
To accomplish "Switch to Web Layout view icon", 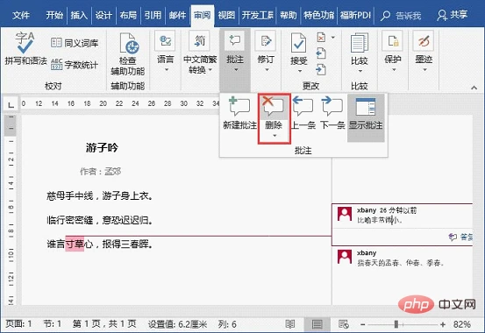I will coord(344,324).
